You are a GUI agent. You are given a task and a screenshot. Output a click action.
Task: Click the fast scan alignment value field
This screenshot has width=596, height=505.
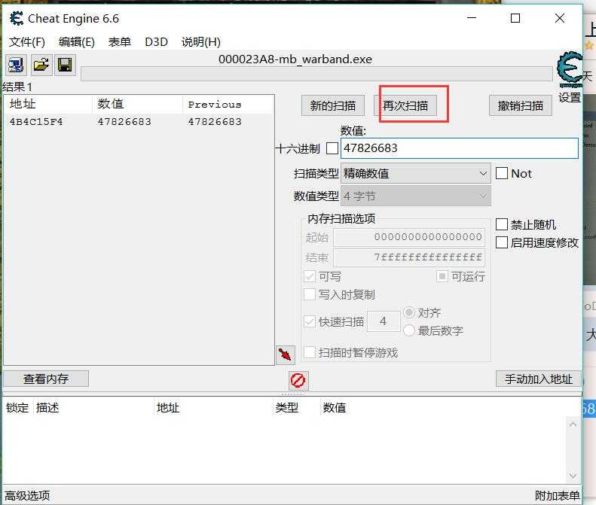[x=384, y=321]
